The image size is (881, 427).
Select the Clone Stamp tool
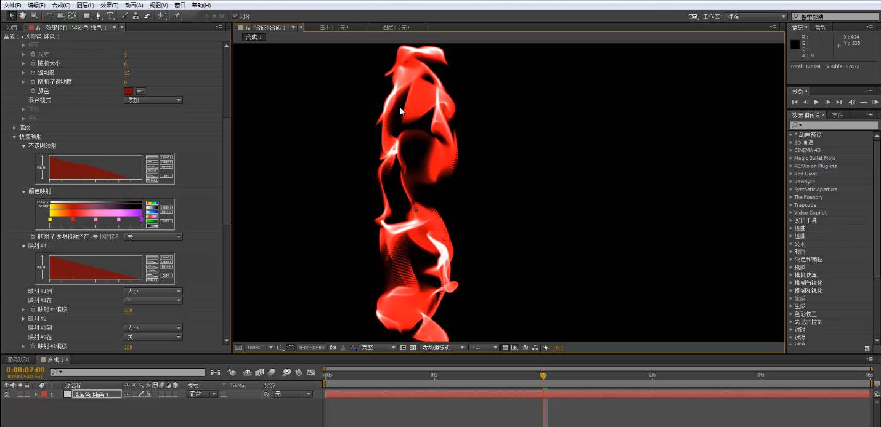point(136,15)
